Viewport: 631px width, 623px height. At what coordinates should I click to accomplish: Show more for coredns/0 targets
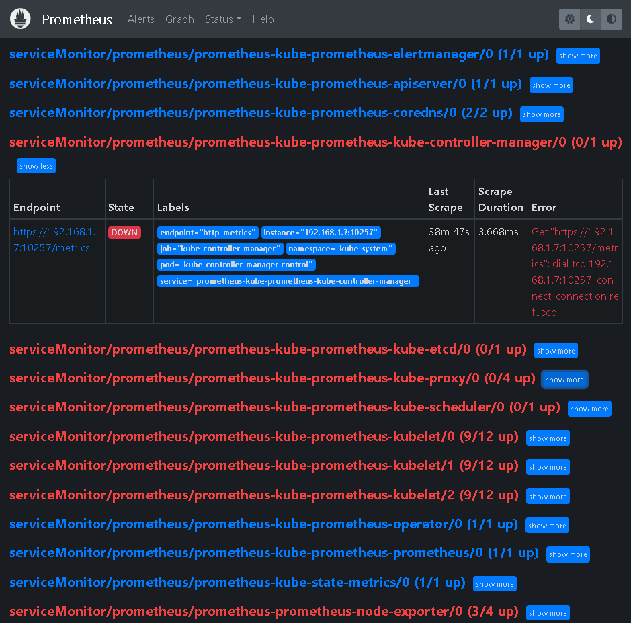(542, 114)
